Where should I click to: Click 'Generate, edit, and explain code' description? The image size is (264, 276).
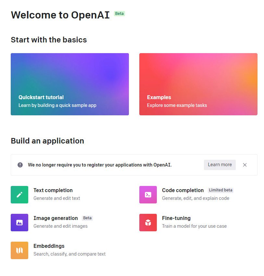pyautogui.click(x=195, y=198)
